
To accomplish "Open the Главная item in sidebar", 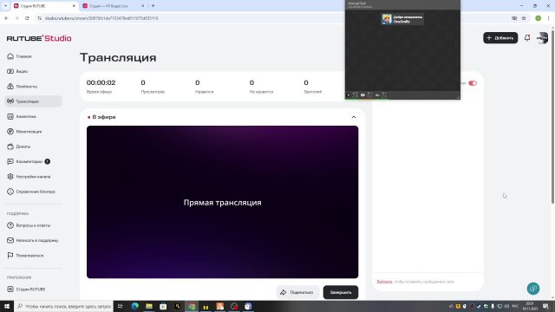I will coord(19,56).
